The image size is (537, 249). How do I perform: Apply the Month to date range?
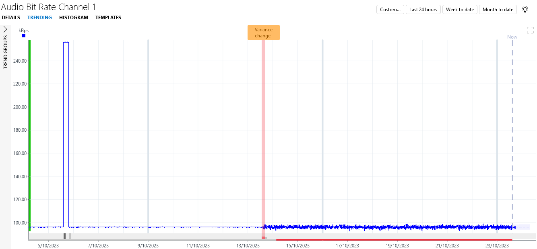tap(498, 9)
